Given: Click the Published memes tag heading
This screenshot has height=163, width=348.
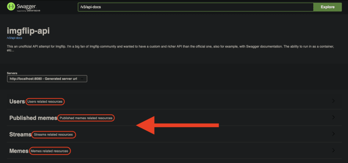Looking at the screenshot, I should click(33, 118).
